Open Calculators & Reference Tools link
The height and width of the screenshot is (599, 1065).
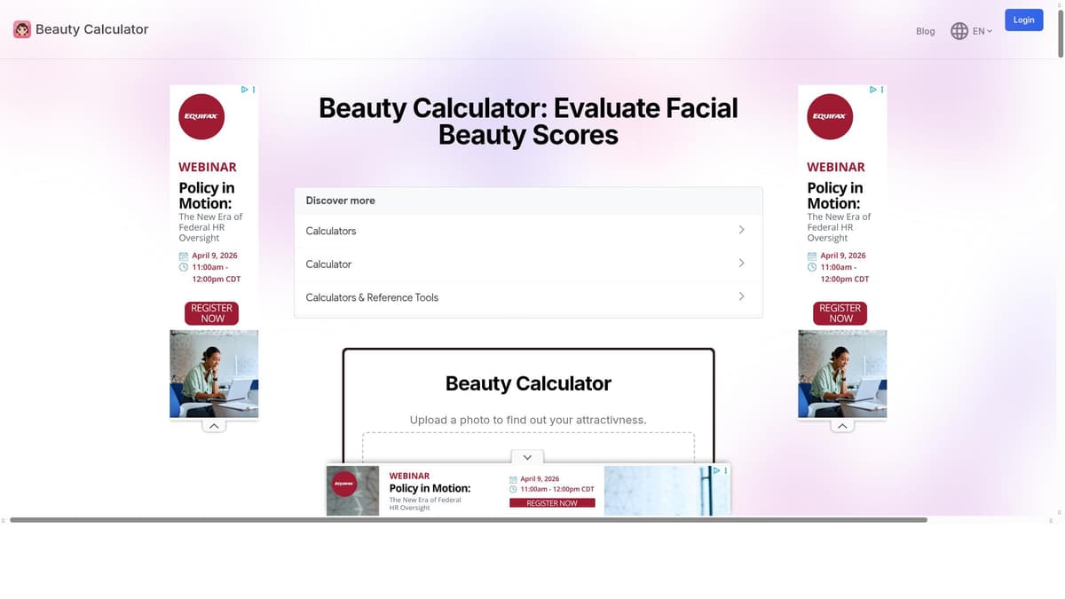528,297
